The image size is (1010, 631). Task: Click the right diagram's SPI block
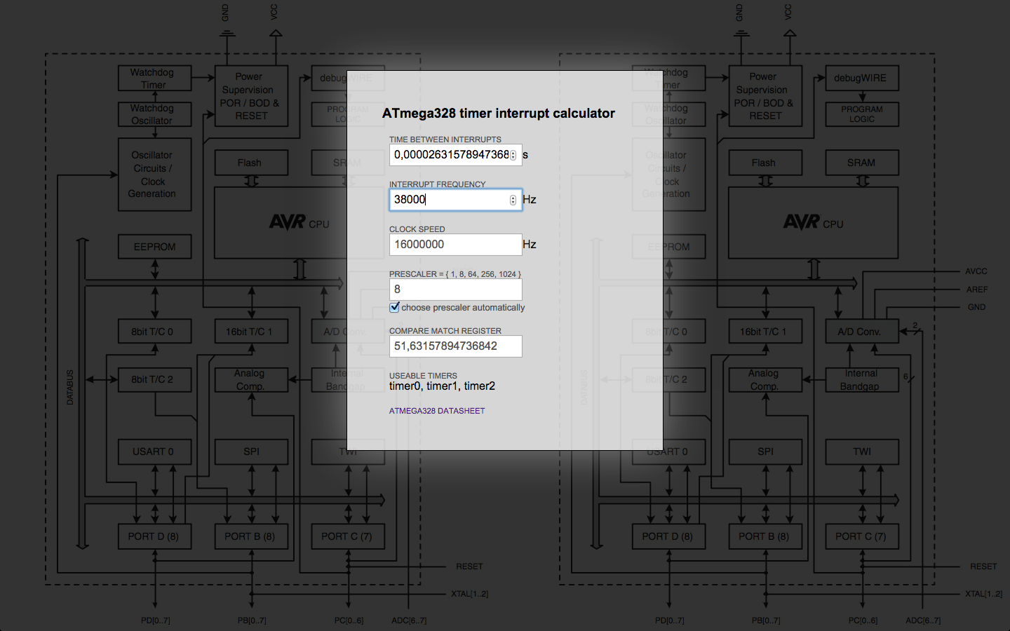pyautogui.click(x=765, y=452)
